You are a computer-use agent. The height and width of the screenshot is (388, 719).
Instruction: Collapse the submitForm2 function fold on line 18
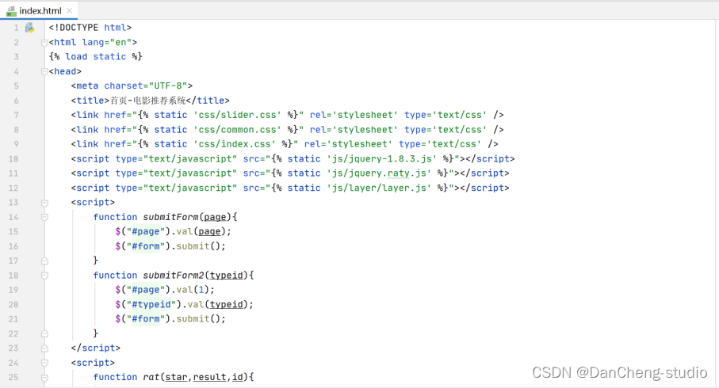tap(44, 276)
